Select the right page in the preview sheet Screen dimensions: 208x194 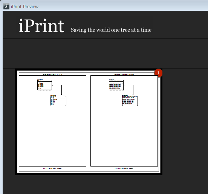124,121
